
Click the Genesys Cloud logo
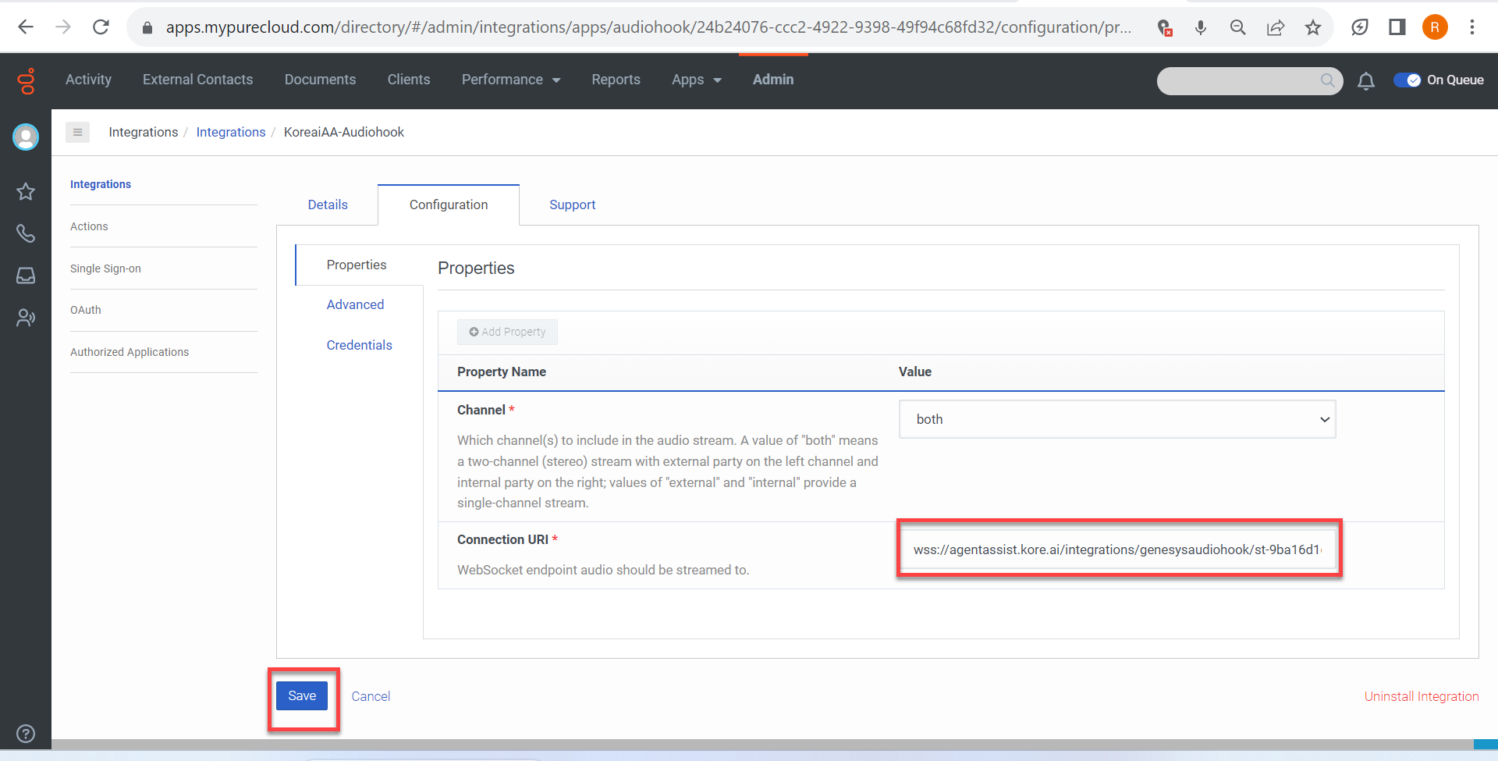26,80
